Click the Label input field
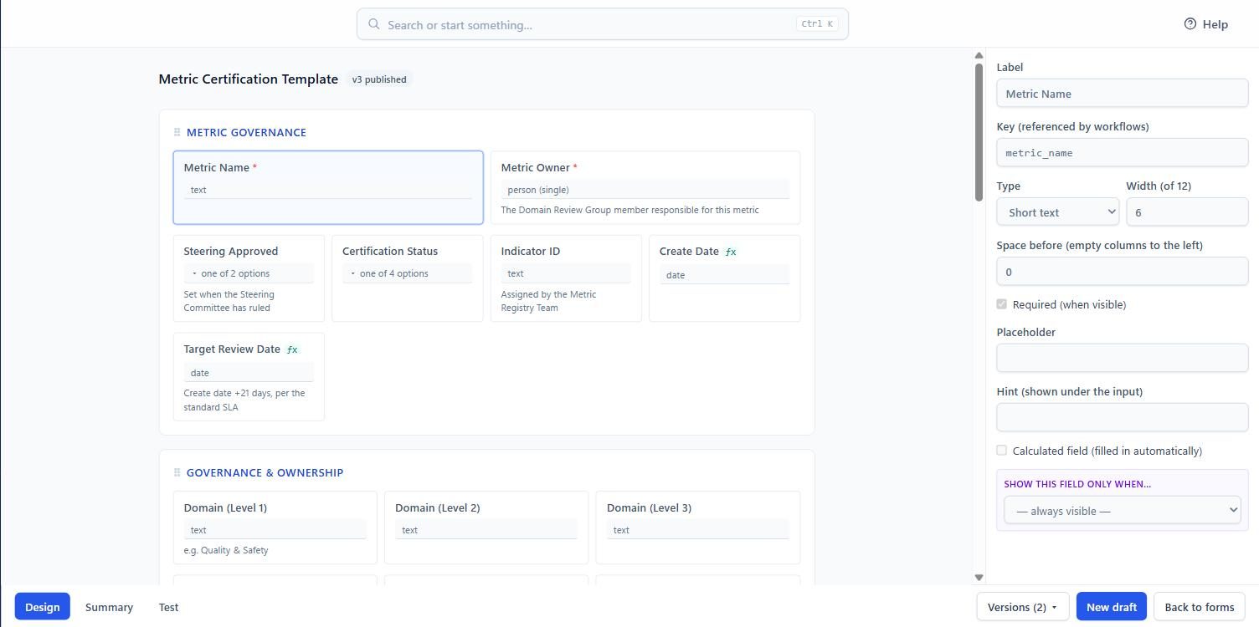The image size is (1259, 627). [x=1122, y=94]
